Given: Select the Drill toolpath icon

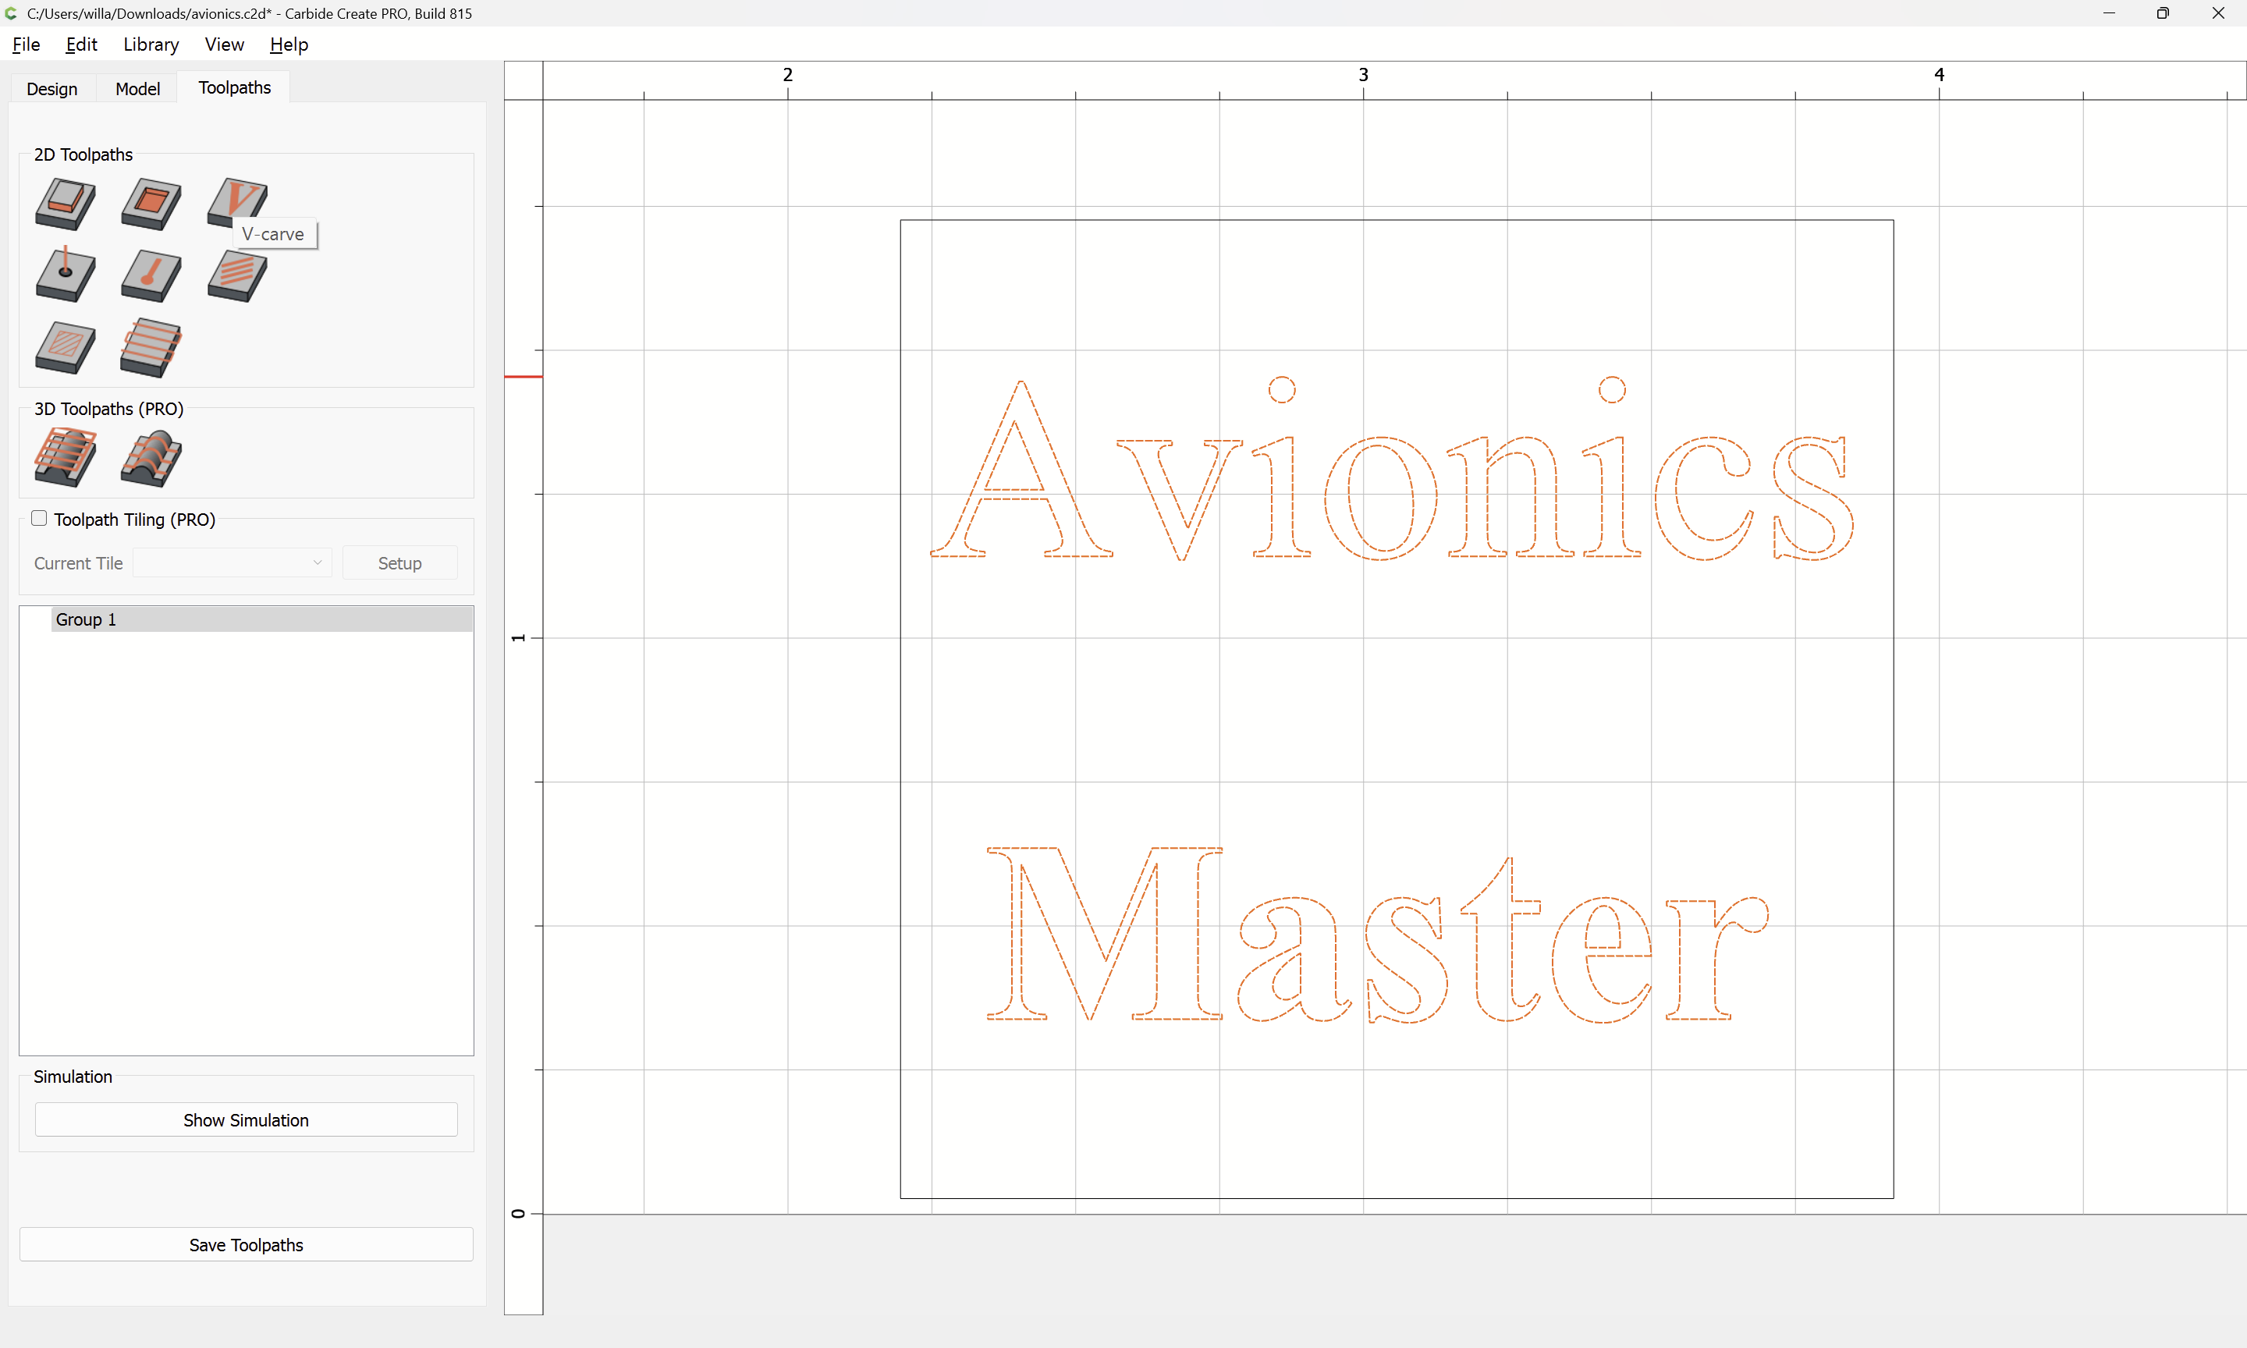Looking at the screenshot, I should click(66, 275).
